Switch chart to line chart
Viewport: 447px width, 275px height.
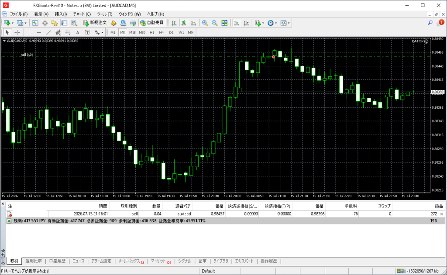(x=193, y=23)
